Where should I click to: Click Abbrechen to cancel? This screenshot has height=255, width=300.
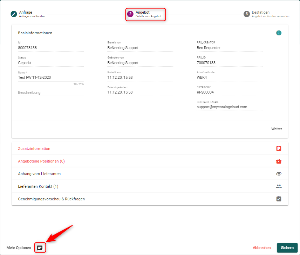click(262, 248)
